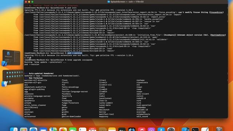233x131 pixels.
Task: Zoom the Terminal window with green button
Action: coord(32,2)
